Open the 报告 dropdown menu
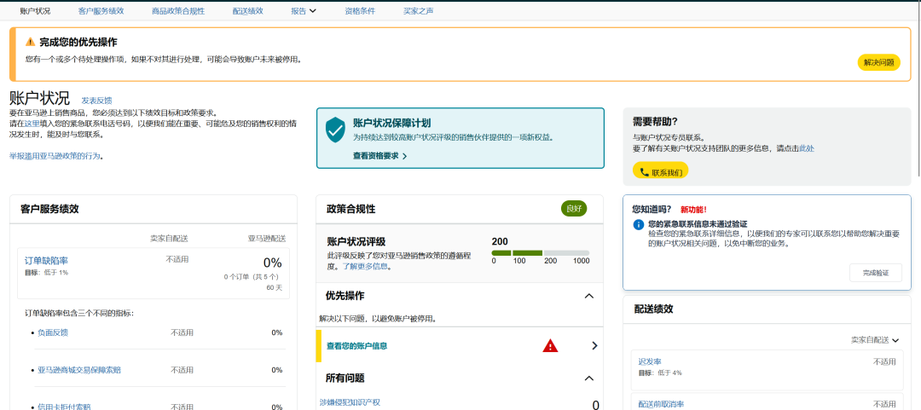921x410 pixels. [x=304, y=10]
